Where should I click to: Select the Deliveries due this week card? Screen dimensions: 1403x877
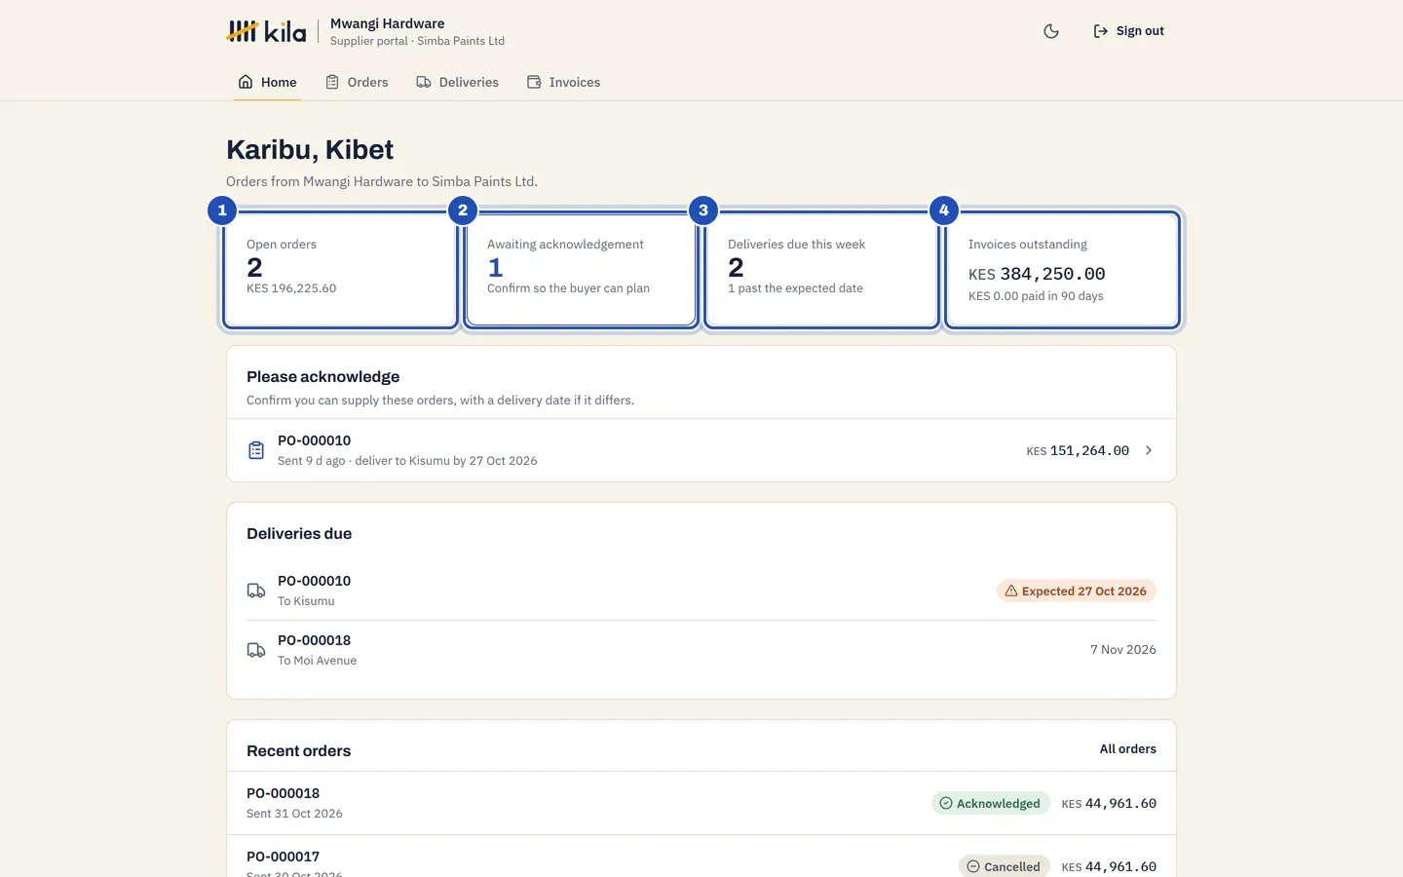pyautogui.click(x=821, y=270)
